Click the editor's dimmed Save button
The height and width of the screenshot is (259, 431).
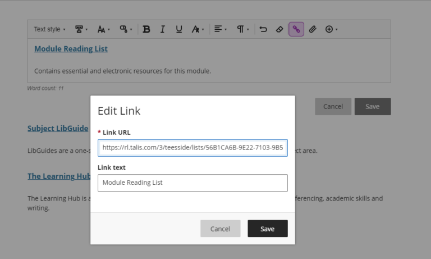point(373,107)
